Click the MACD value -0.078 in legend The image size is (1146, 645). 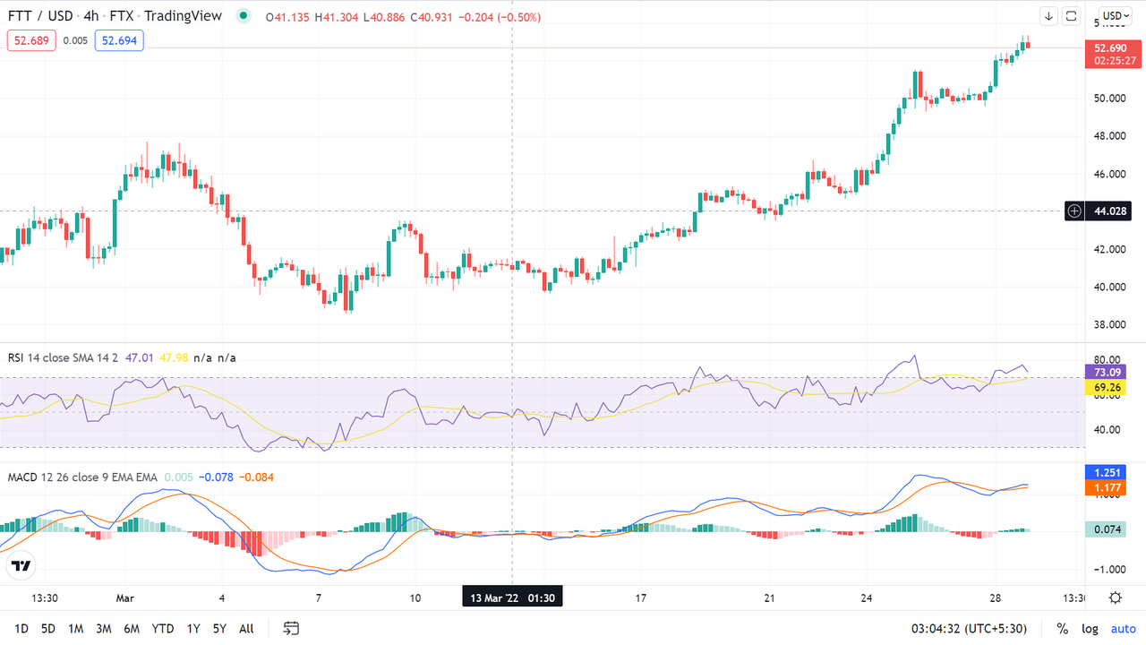pyautogui.click(x=216, y=477)
